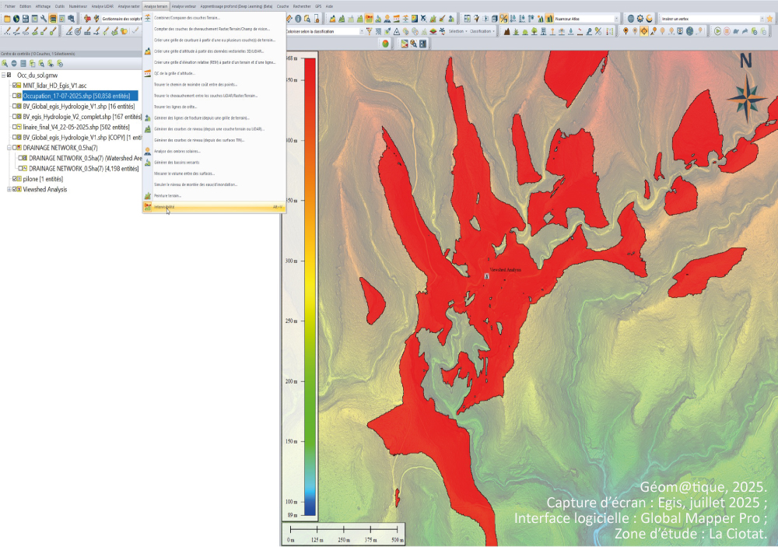Click the Save Workspace floppy disk icon
Screen dimensions: 778x547
pos(25,18)
